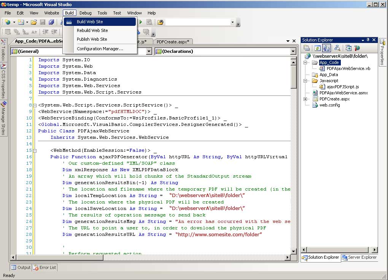Open the (General) class dropdown
This screenshot has width=388, height=280.
(149, 51)
